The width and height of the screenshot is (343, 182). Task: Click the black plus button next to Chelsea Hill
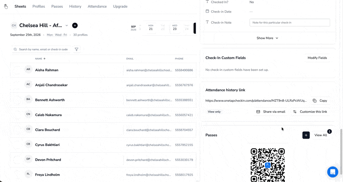coord(75,25)
